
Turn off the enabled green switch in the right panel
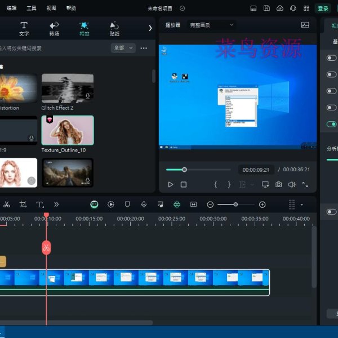(x=331, y=124)
